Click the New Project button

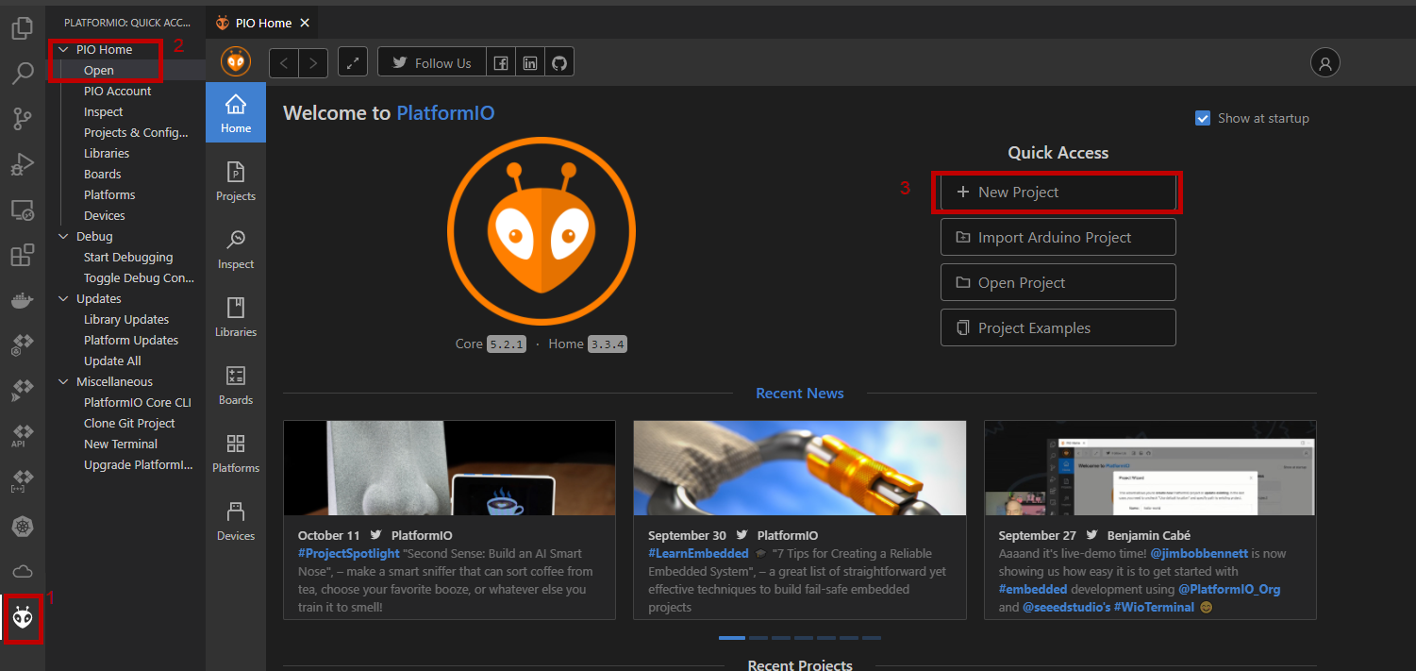(x=1058, y=192)
